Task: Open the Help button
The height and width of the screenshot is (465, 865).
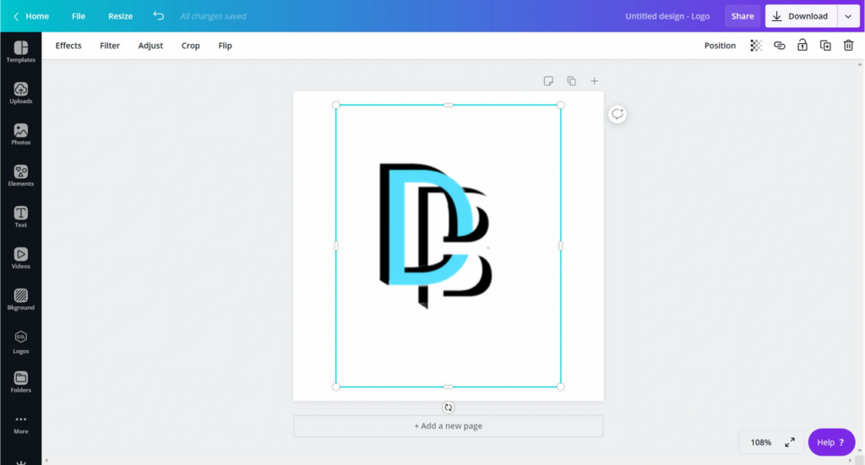Action: pyautogui.click(x=831, y=442)
